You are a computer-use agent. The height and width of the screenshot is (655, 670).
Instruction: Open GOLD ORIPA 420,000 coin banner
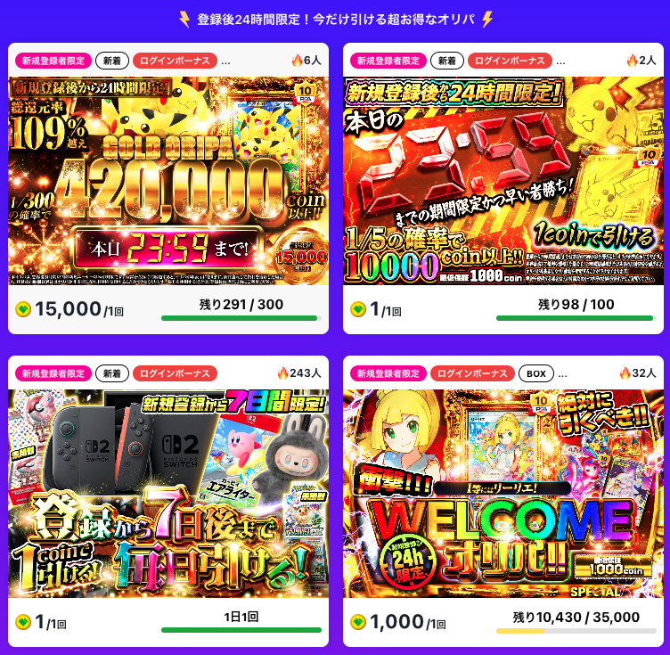pos(168,181)
